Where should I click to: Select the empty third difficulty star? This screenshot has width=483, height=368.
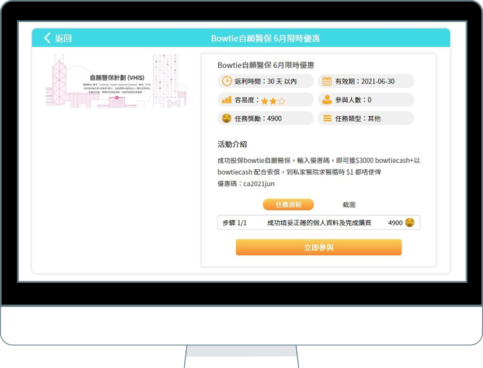(x=282, y=100)
